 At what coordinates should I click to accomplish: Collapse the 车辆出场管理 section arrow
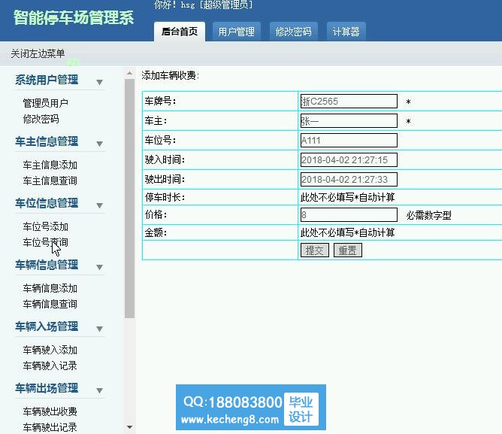coord(99,390)
